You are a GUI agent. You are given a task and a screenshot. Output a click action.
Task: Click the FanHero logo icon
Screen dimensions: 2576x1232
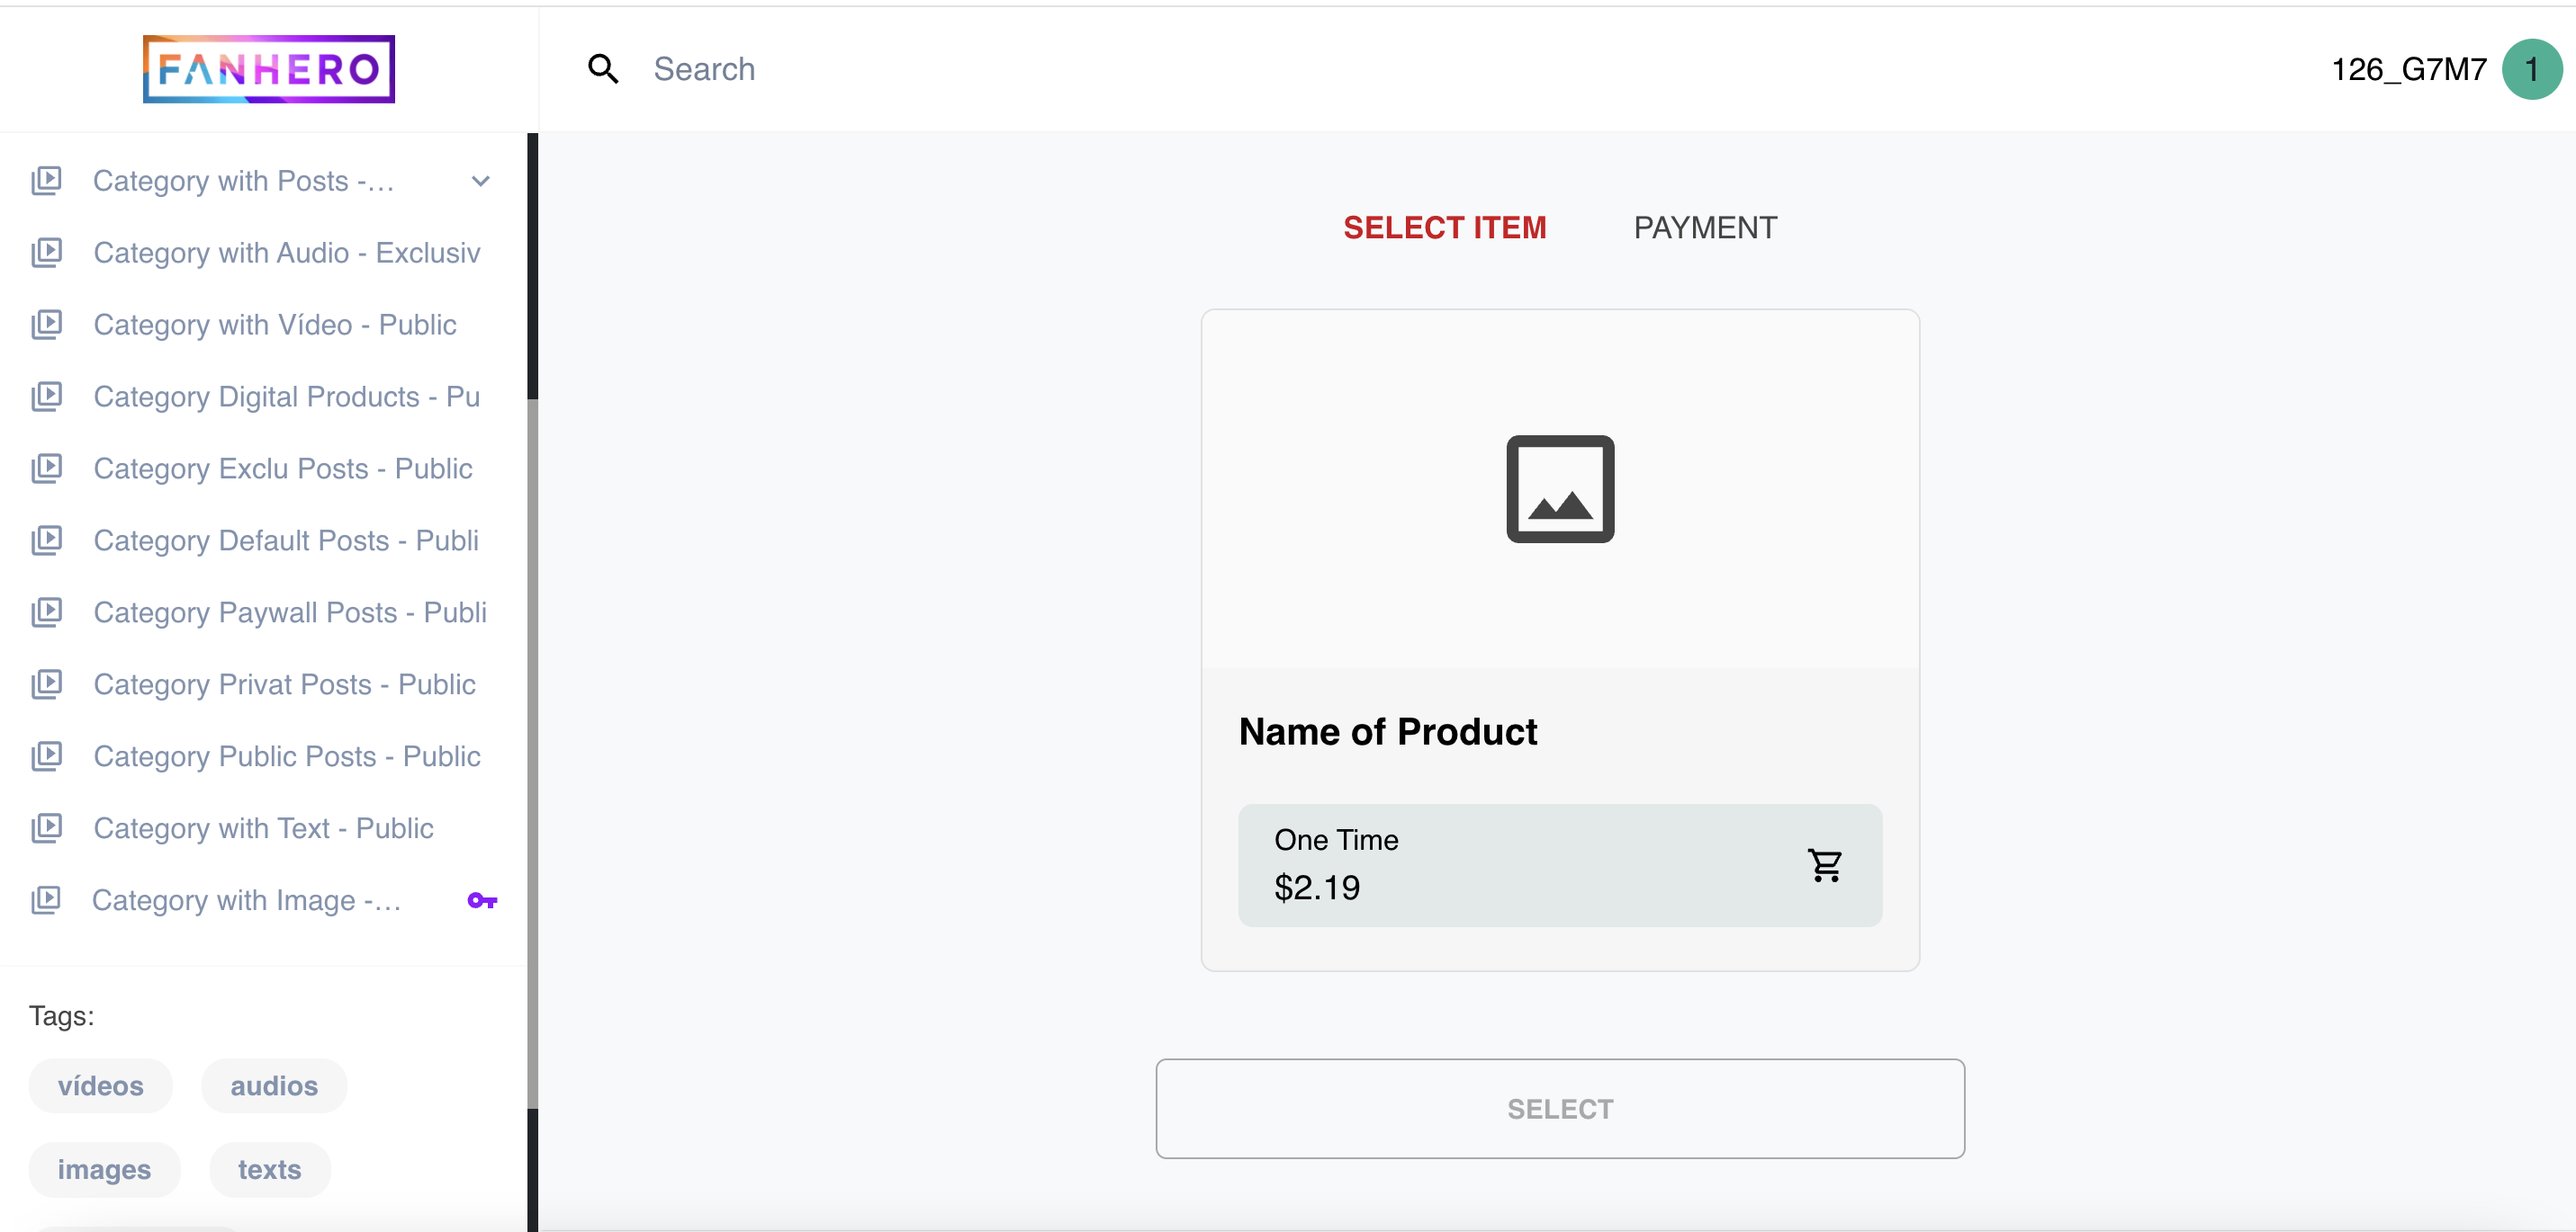point(269,69)
